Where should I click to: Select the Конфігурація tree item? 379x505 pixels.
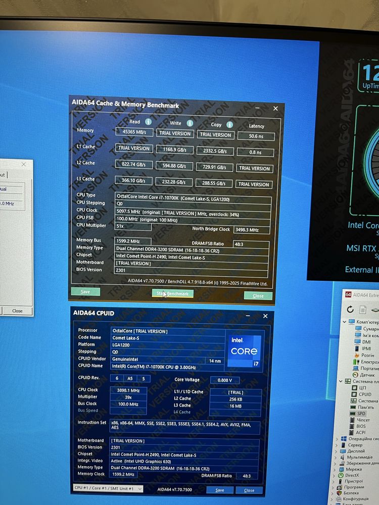tap(353, 499)
